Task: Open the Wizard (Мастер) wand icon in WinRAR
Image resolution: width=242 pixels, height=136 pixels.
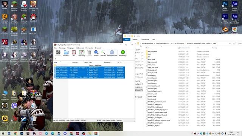Action: click(103, 53)
